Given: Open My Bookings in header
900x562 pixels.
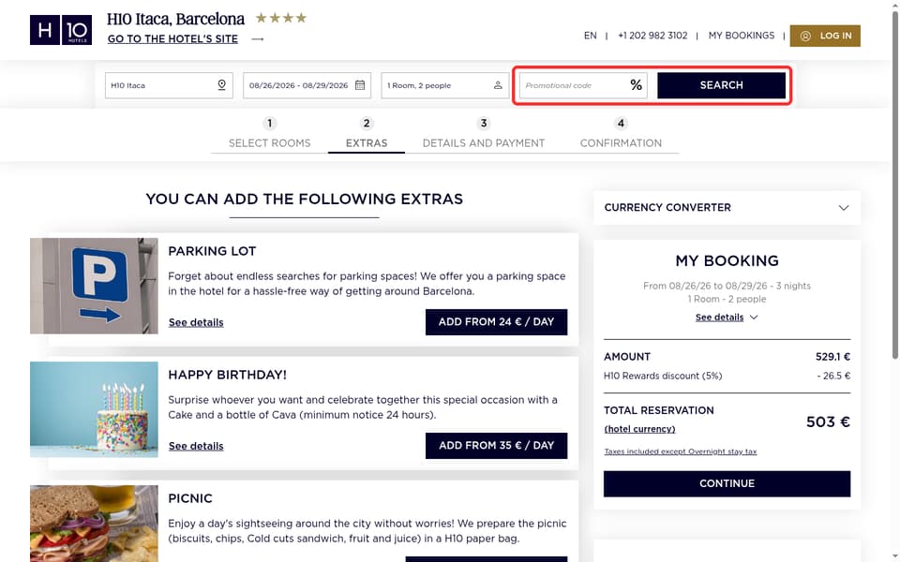Looking at the screenshot, I should pos(741,36).
